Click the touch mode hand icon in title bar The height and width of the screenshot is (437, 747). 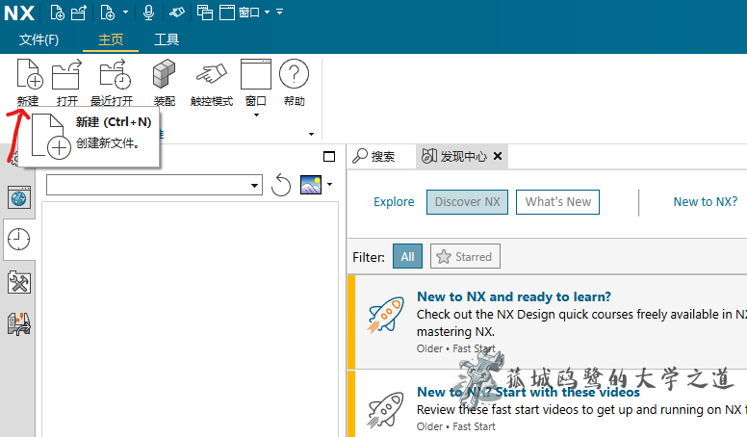tap(177, 13)
